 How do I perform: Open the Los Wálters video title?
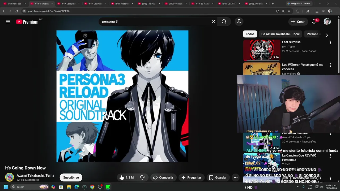[x=303, y=67]
